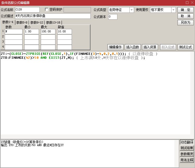The width and height of the screenshot is (195, 168).
Task: Open the 参数精灵 panel
Action: 187,154
